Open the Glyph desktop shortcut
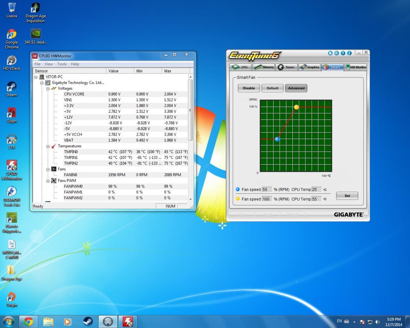410x328 pixels. pyautogui.click(x=12, y=115)
